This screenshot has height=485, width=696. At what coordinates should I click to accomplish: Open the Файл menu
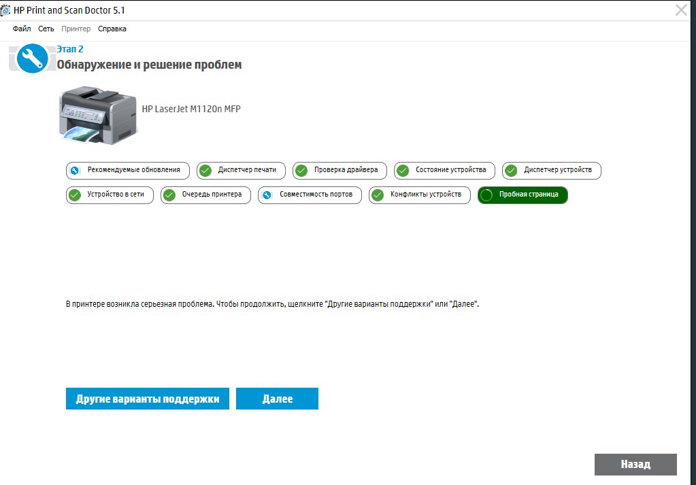click(x=22, y=29)
